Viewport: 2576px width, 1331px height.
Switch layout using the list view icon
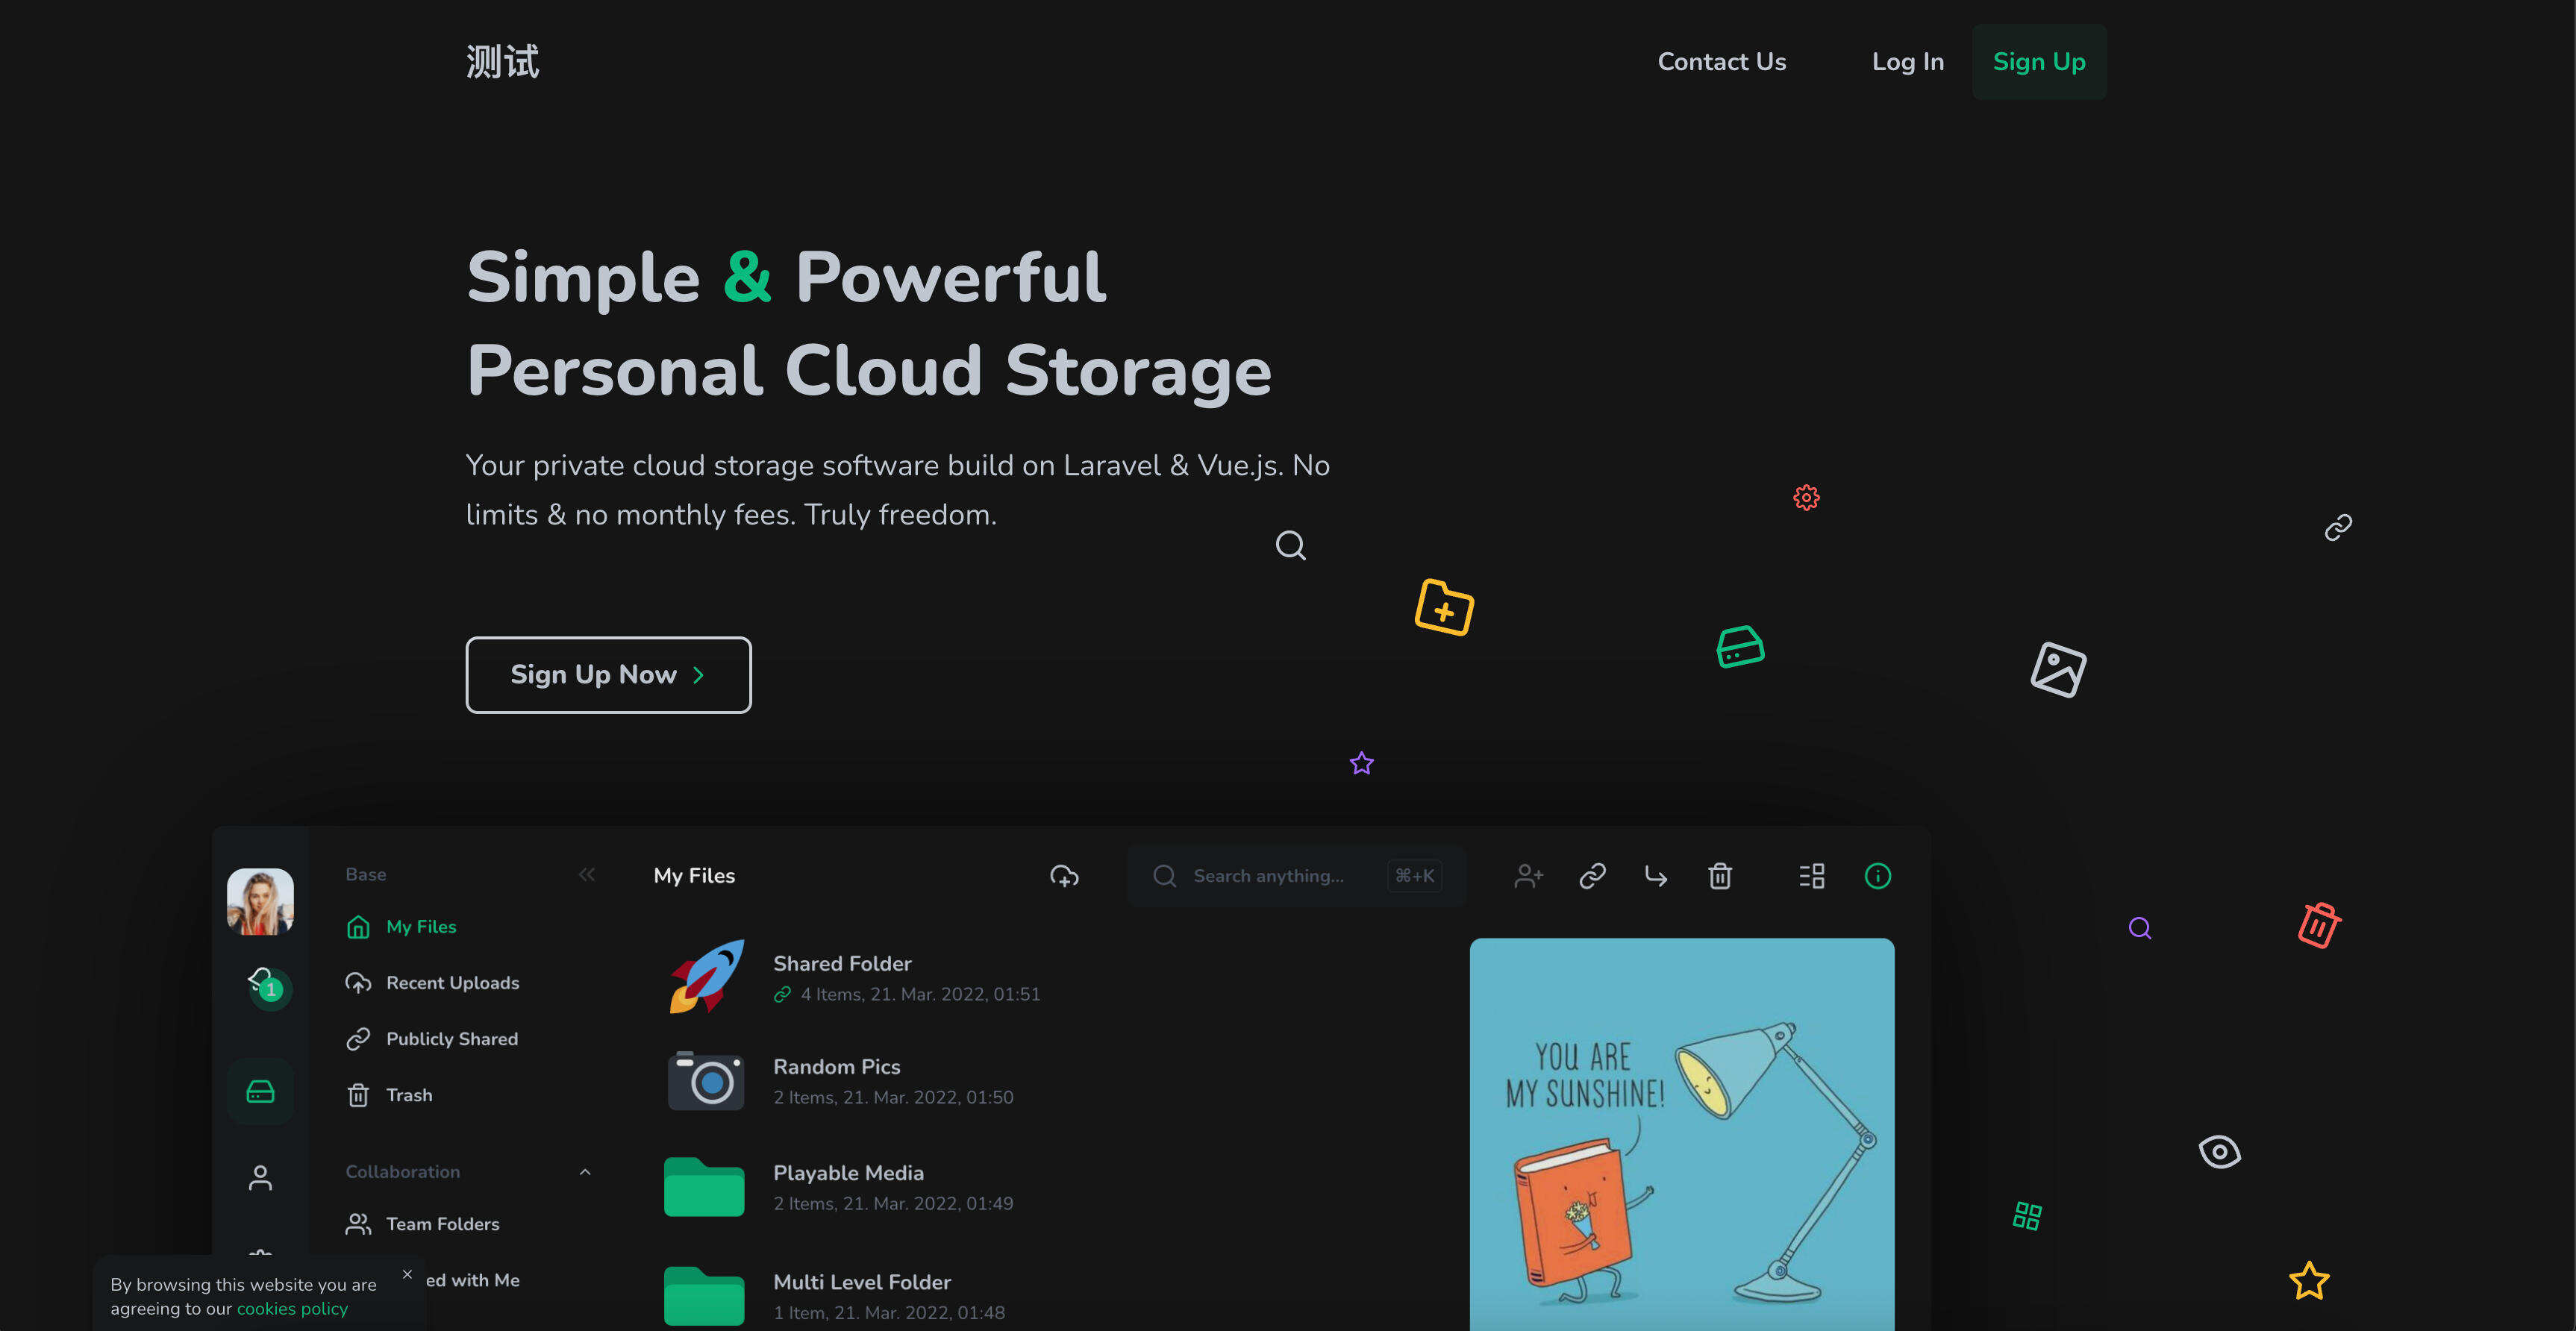pos(1812,875)
